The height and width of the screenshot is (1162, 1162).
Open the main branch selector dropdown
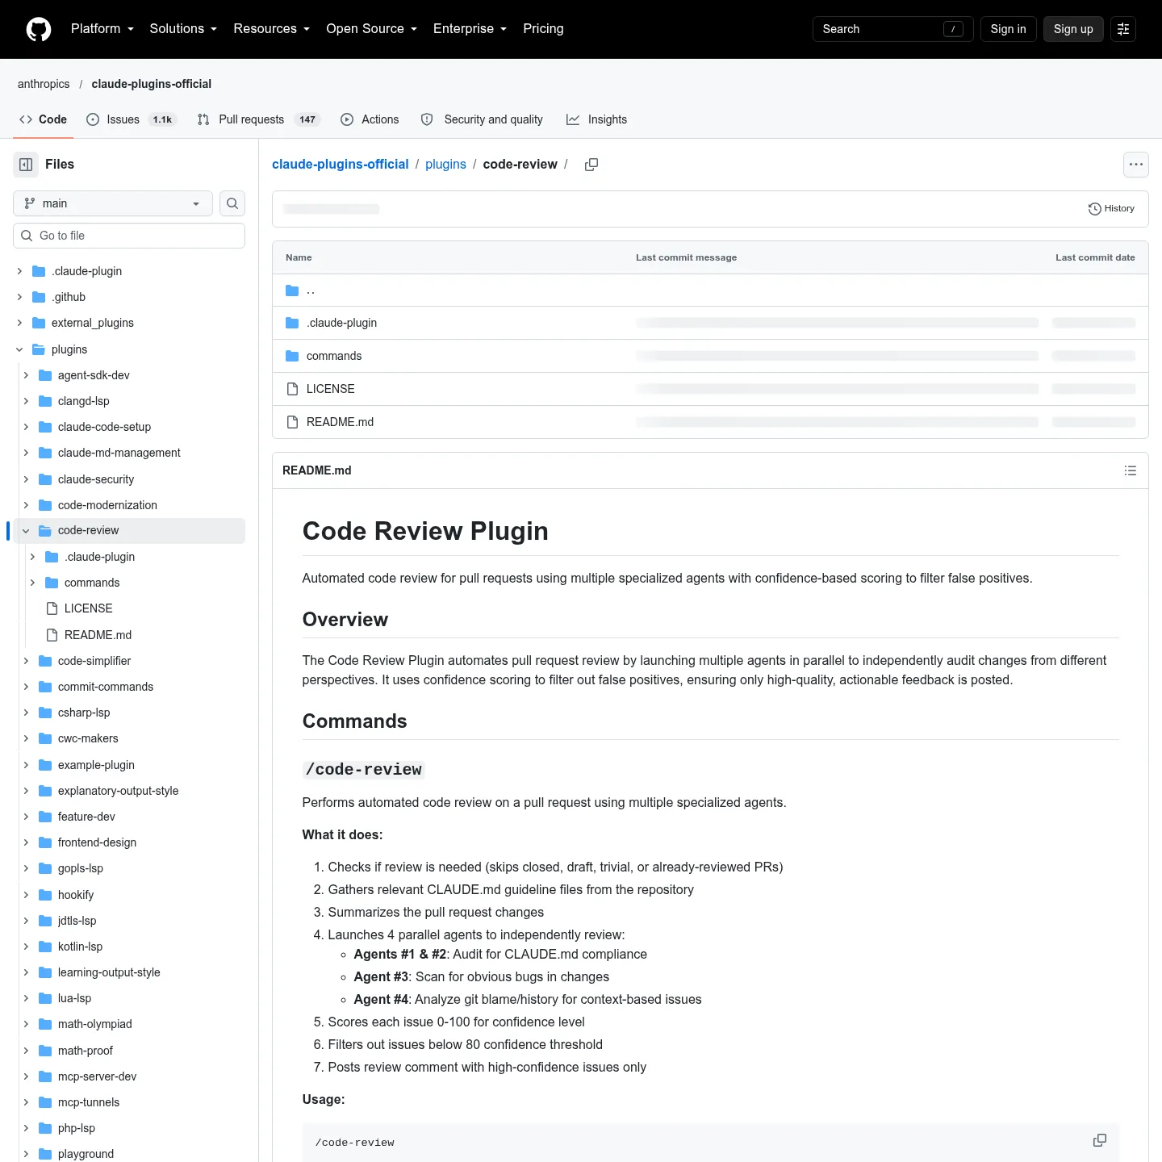click(113, 203)
